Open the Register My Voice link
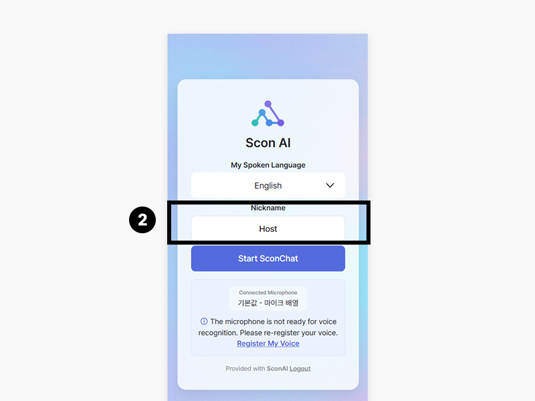 coord(268,344)
